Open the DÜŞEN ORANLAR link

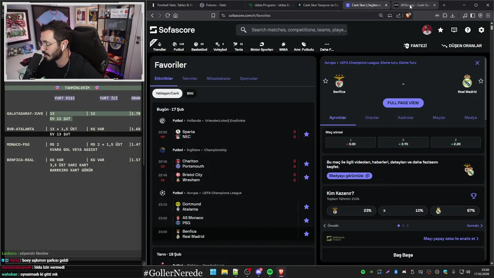point(462,46)
